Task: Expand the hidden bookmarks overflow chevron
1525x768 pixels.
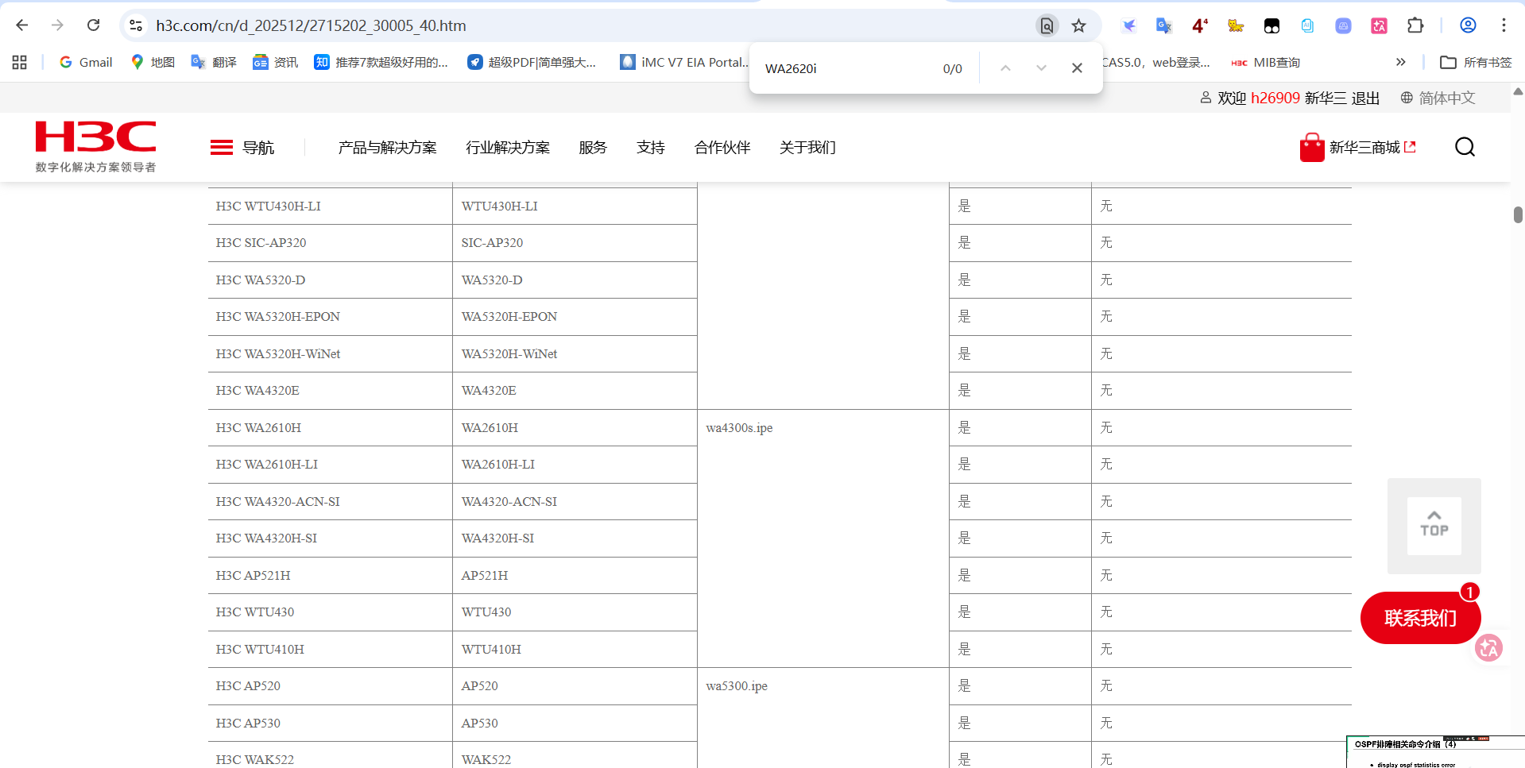Action: click(x=1400, y=62)
